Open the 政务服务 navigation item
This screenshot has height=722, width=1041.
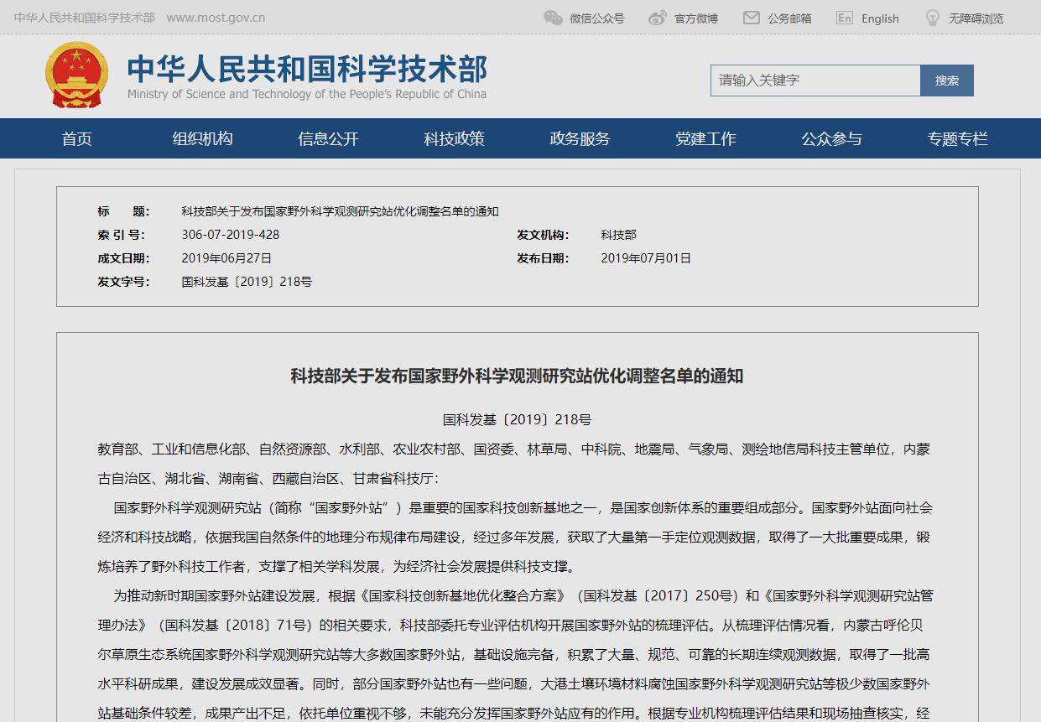point(580,138)
